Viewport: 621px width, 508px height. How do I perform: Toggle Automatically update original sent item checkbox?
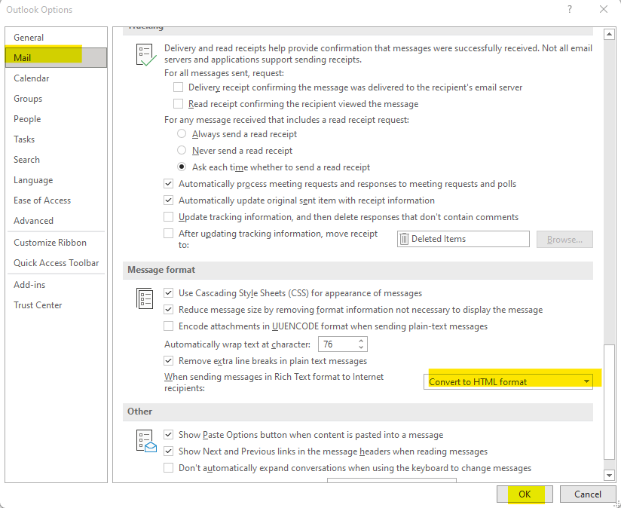168,200
